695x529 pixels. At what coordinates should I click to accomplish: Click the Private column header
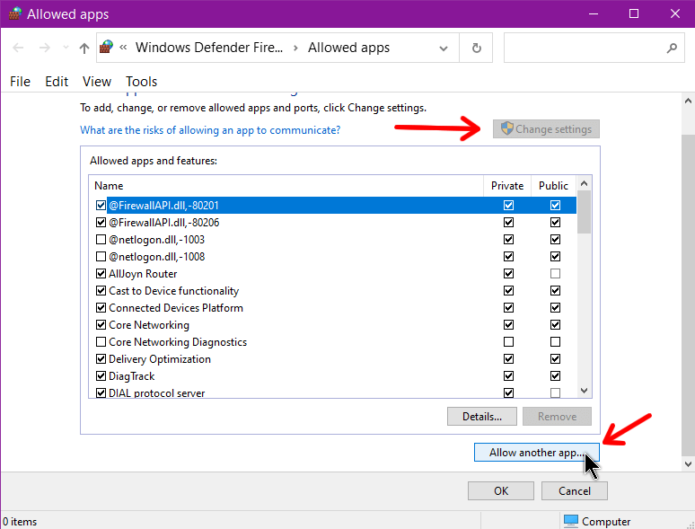click(x=507, y=186)
